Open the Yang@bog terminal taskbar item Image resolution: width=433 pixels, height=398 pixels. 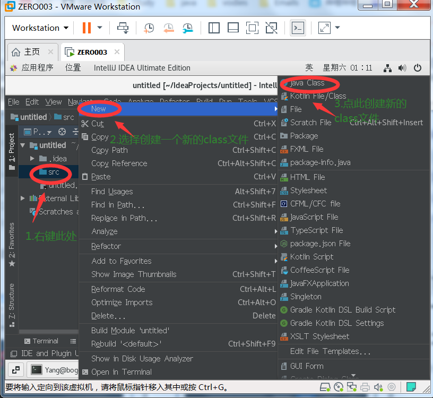coord(53,370)
